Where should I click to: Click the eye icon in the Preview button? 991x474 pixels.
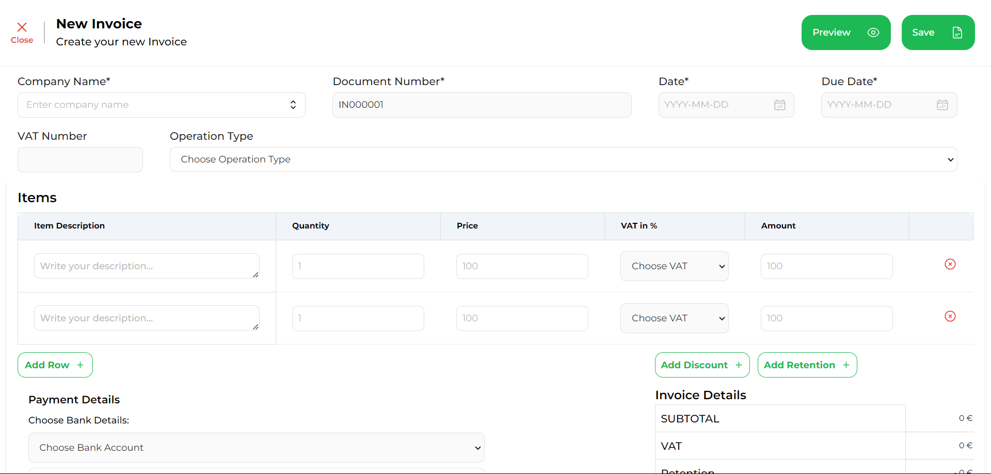(873, 32)
